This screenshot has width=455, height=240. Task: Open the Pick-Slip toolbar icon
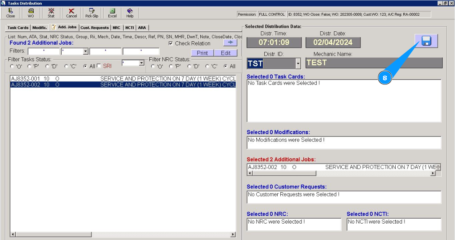click(92, 13)
